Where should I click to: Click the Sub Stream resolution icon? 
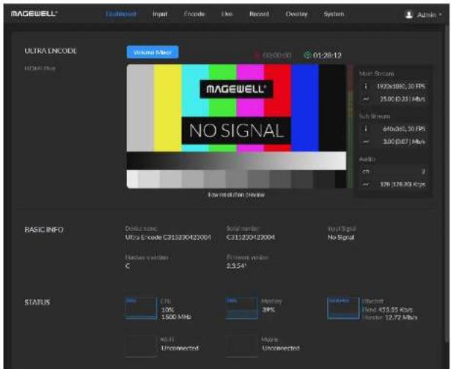click(366, 128)
